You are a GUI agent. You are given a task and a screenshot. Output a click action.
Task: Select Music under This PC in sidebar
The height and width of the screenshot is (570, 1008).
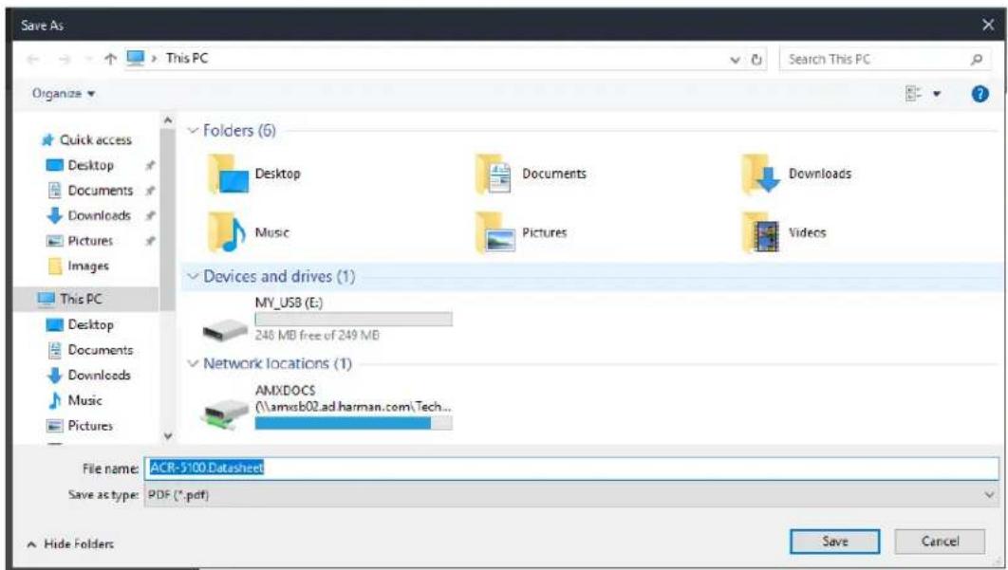click(75, 399)
